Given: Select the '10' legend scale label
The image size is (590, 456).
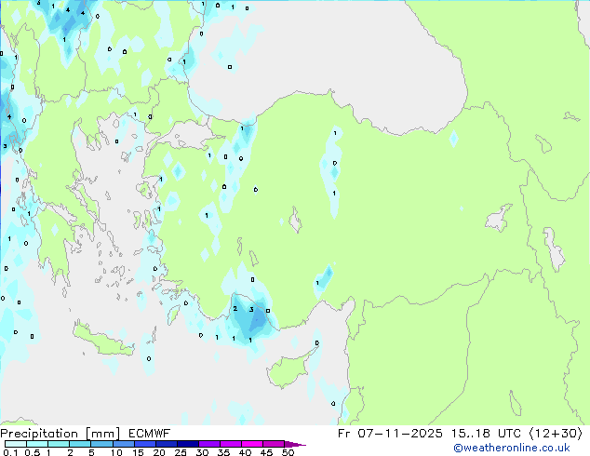Looking at the screenshot, I should point(116,452).
